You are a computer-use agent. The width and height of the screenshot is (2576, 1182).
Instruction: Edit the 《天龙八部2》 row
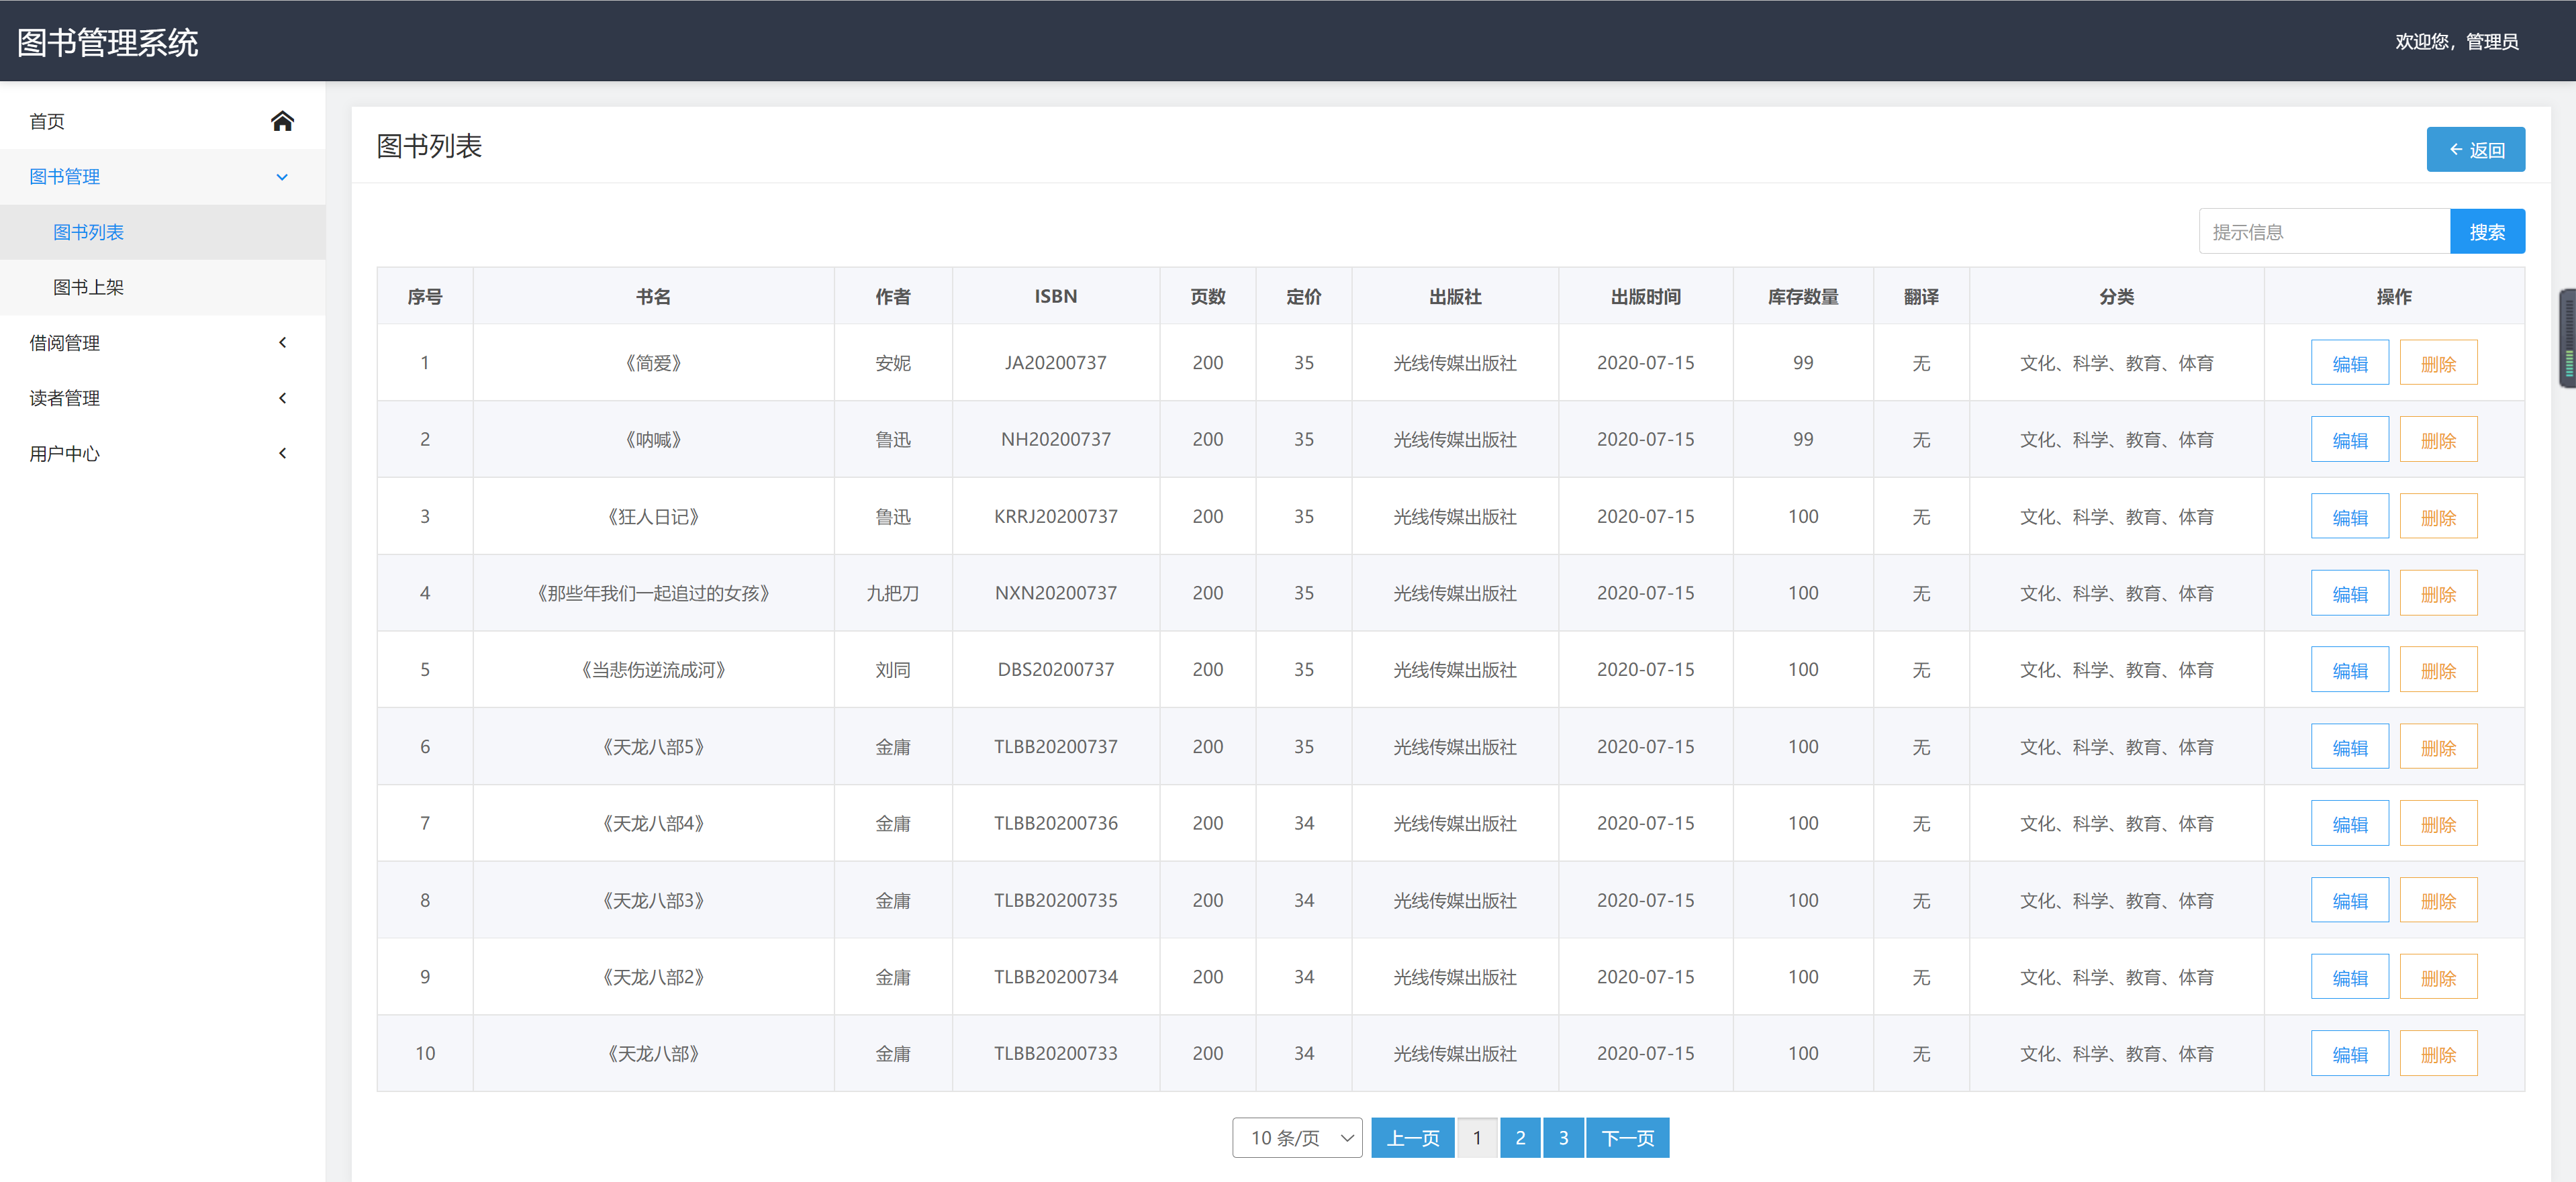(2349, 977)
